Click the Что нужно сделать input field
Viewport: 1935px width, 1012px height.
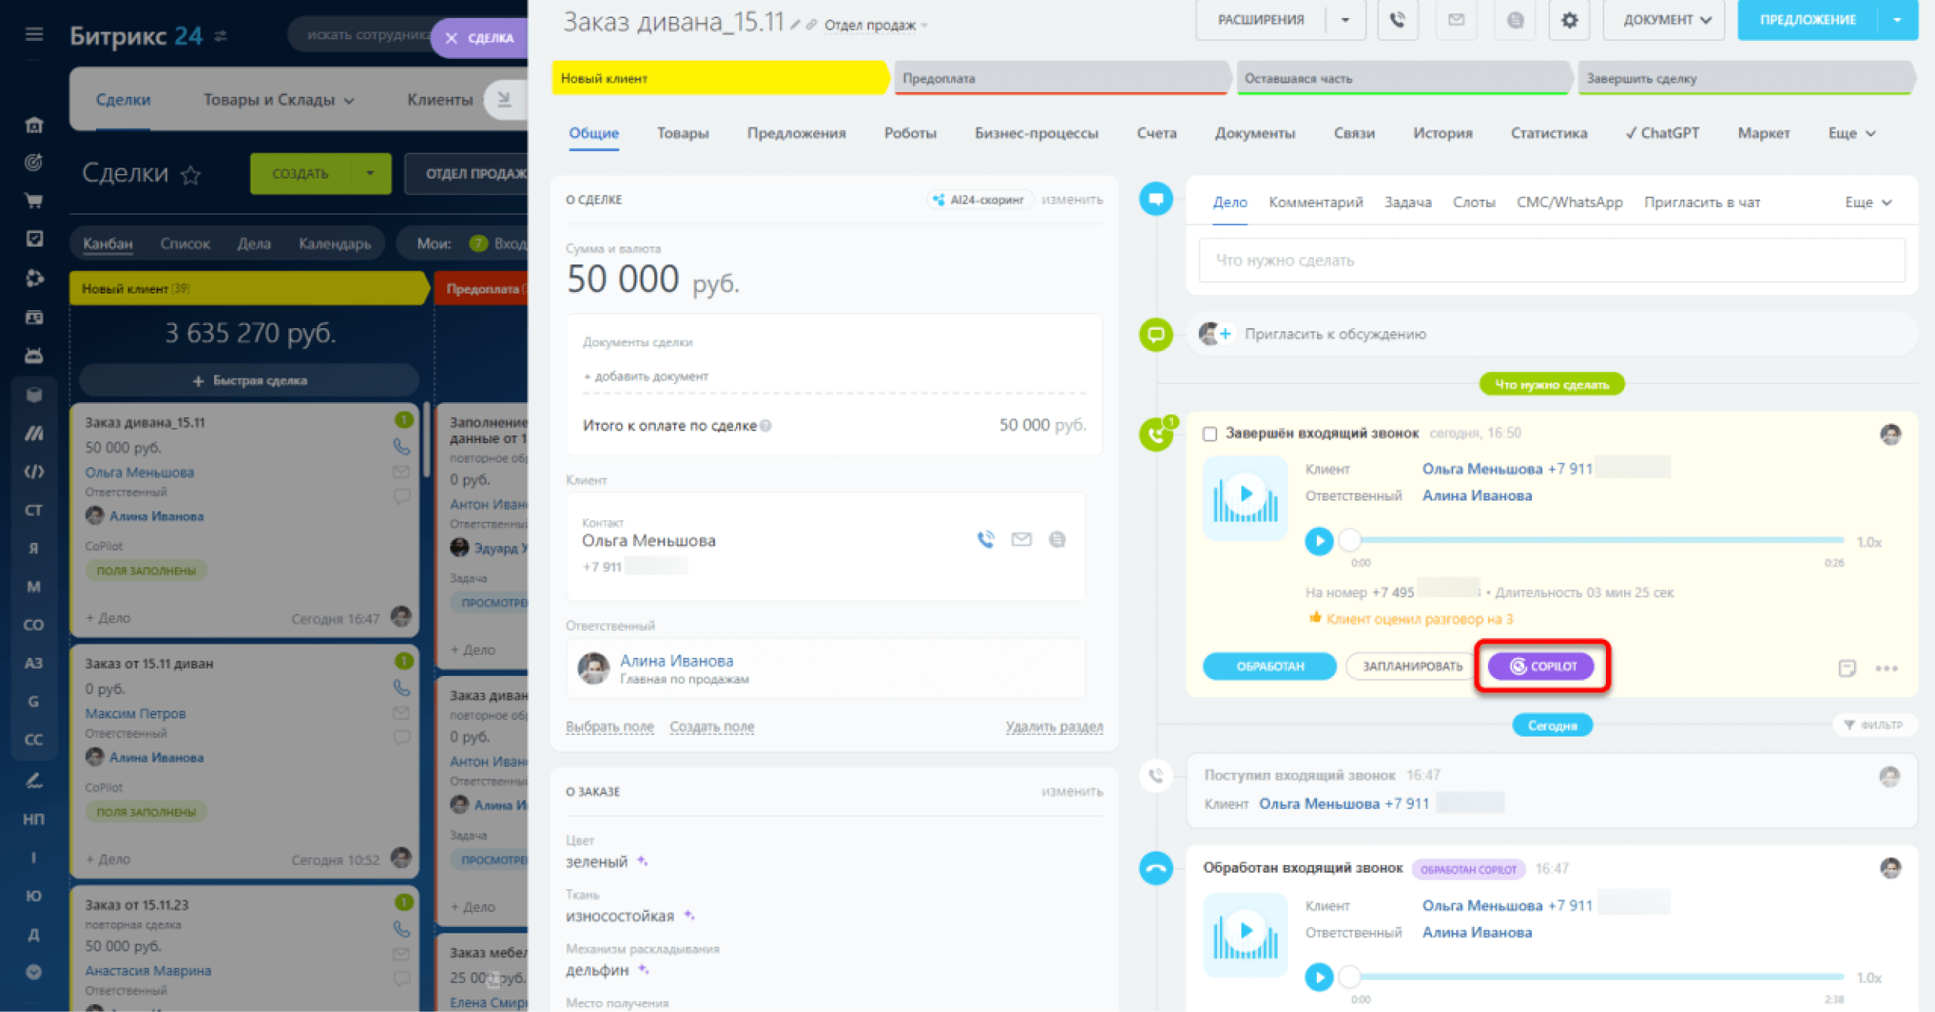1551,260
